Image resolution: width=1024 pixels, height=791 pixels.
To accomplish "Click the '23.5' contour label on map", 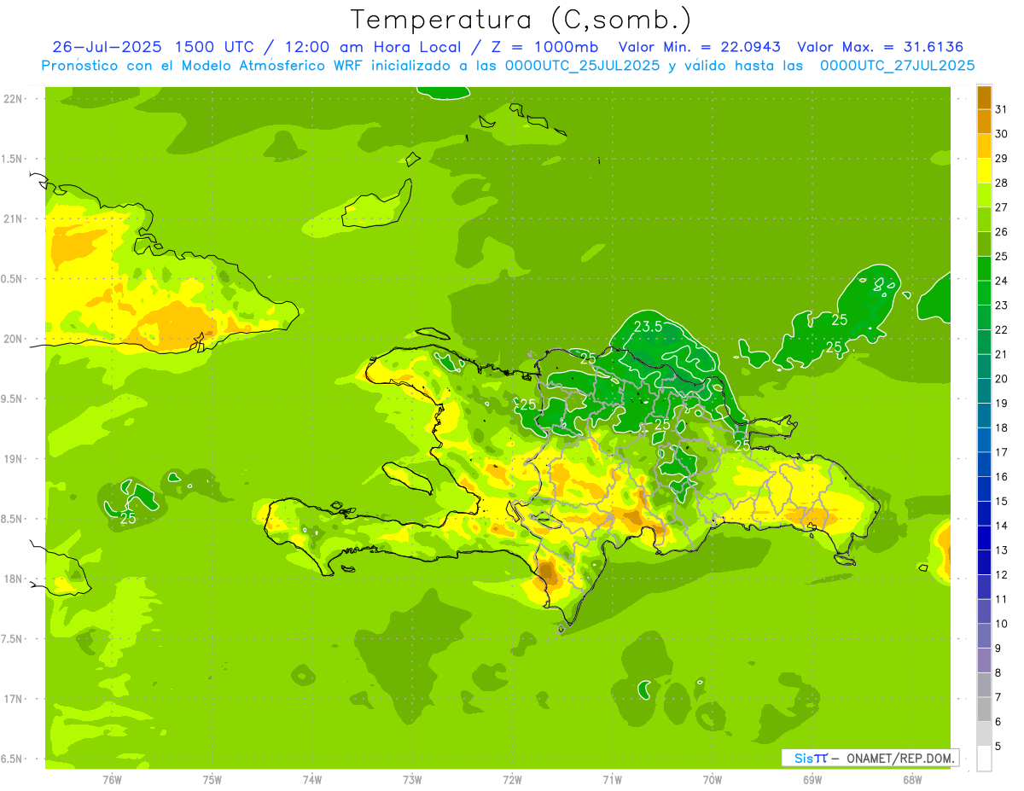I will 649,326.
